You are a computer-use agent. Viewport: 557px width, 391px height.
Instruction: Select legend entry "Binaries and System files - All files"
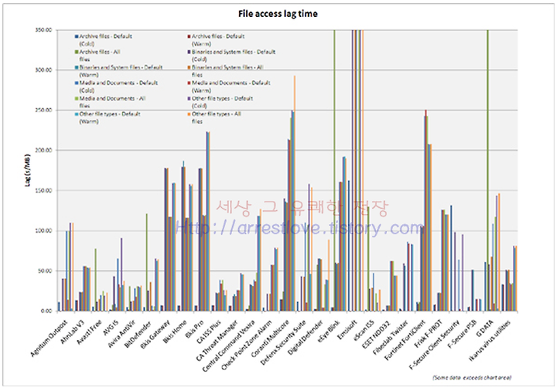point(226,71)
